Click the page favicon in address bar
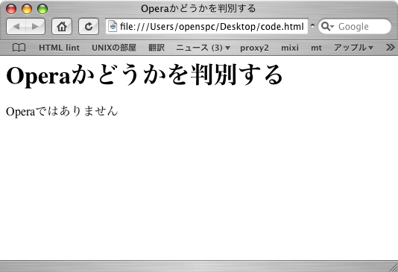The height and width of the screenshot is (272, 398). (x=113, y=26)
